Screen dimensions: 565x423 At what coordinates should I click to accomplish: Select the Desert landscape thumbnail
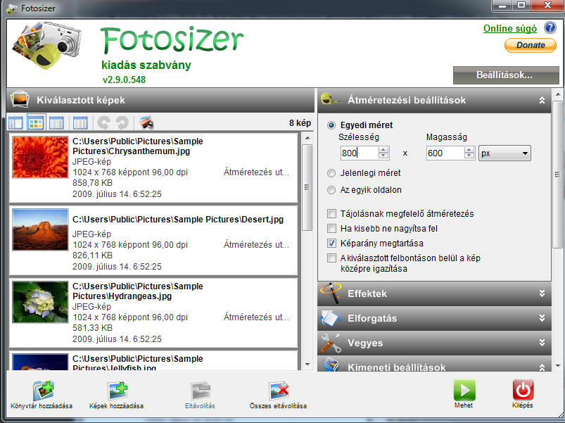coord(40,229)
